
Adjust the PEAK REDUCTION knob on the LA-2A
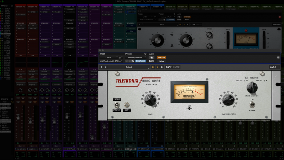coord(228,100)
